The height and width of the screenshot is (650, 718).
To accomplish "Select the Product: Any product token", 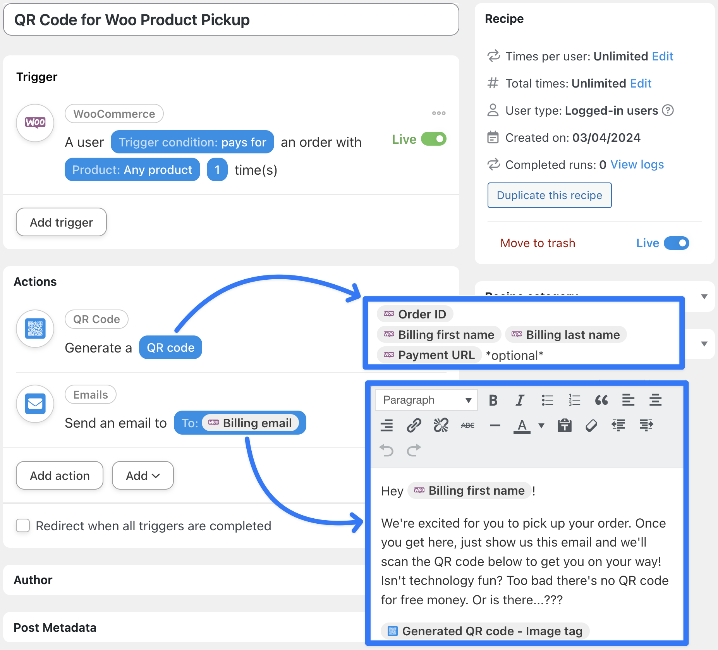I will click(x=132, y=170).
